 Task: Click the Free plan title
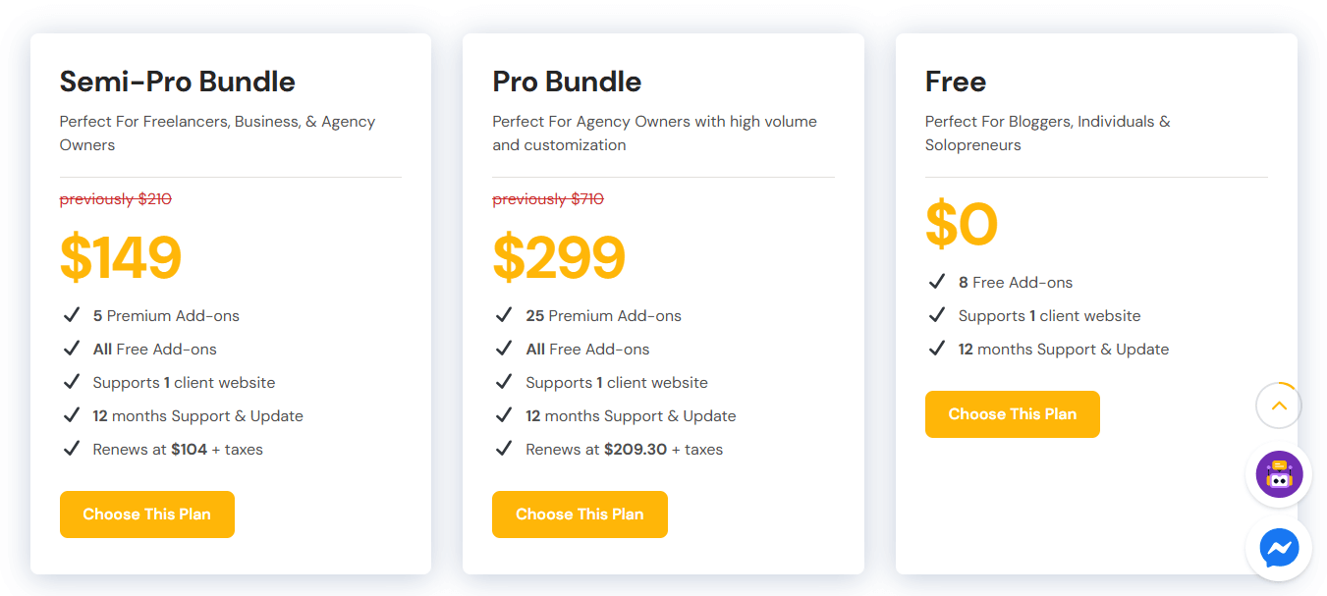click(x=956, y=81)
